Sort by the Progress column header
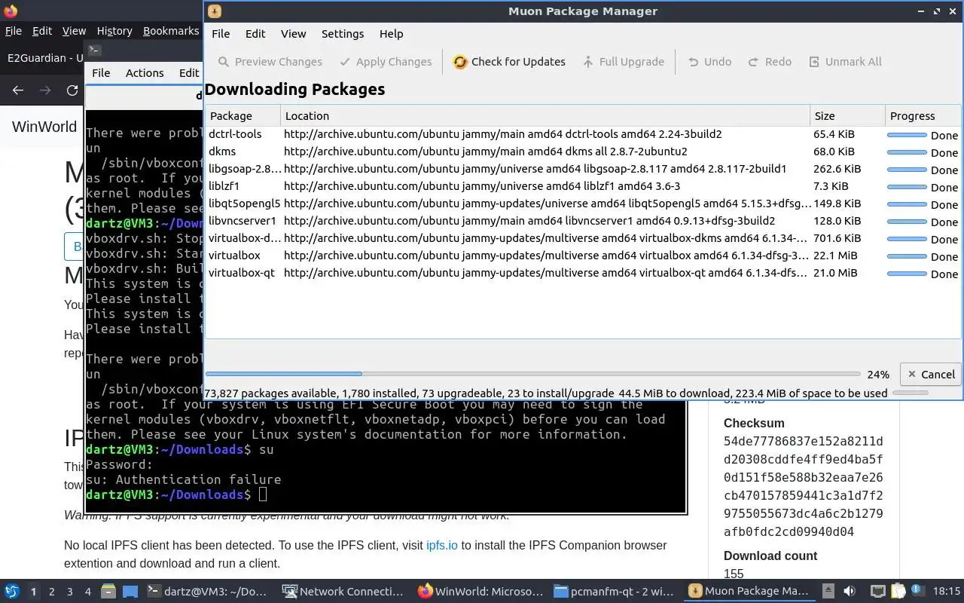The image size is (964, 603). (x=923, y=116)
